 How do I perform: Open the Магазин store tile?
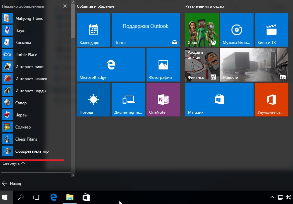(x=219, y=100)
